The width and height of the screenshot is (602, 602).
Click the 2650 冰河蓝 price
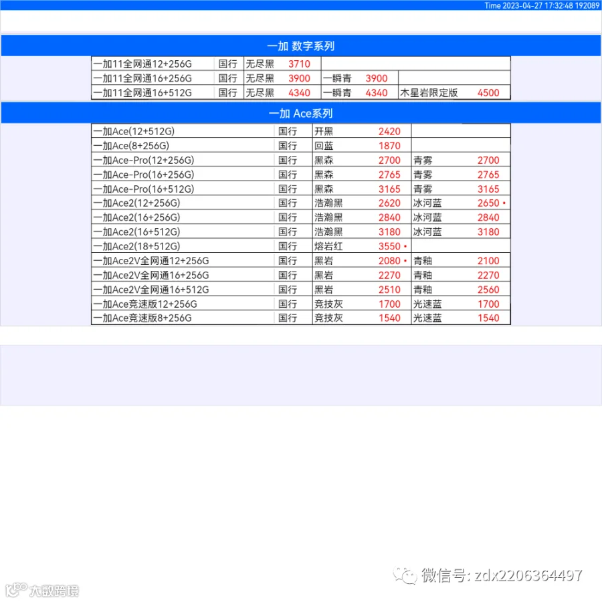(x=488, y=203)
